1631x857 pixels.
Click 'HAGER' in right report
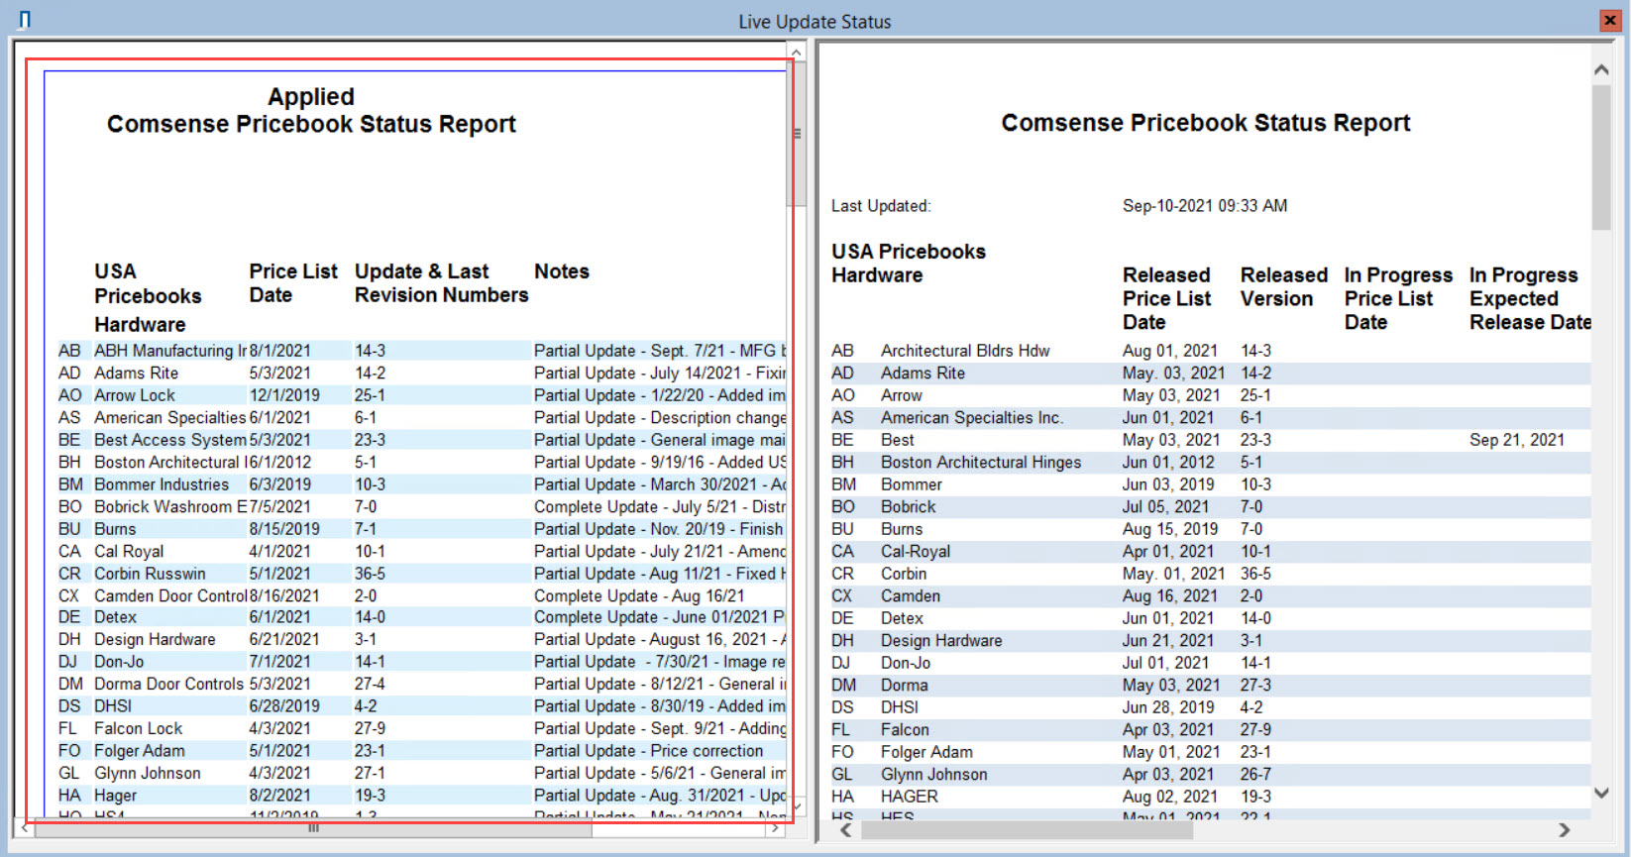tap(910, 797)
